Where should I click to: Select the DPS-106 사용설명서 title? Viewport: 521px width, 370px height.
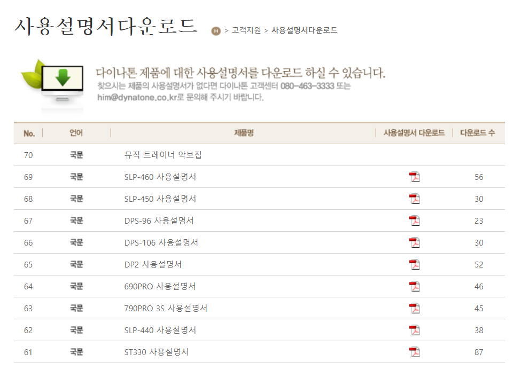pos(161,243)
